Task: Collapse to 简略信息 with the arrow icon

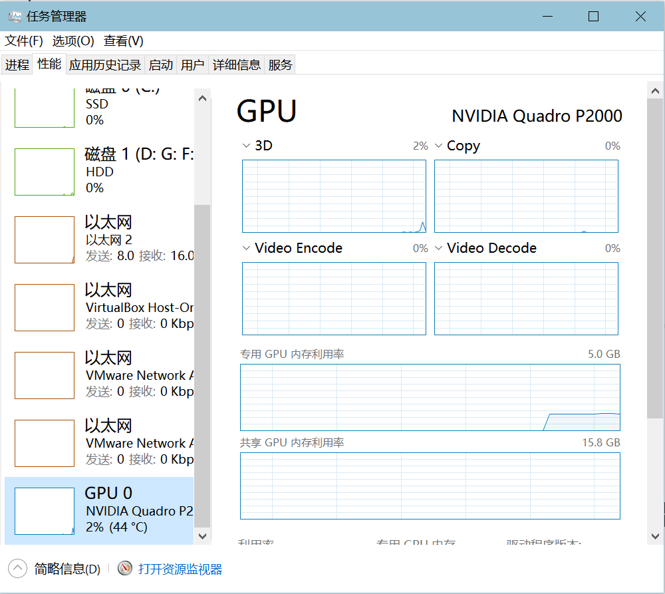Action: pos(17,569)
